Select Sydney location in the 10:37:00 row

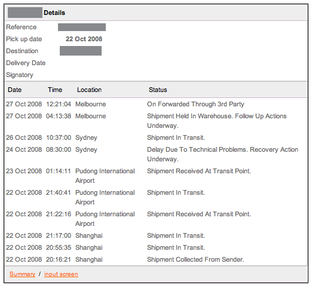[86, 138]
